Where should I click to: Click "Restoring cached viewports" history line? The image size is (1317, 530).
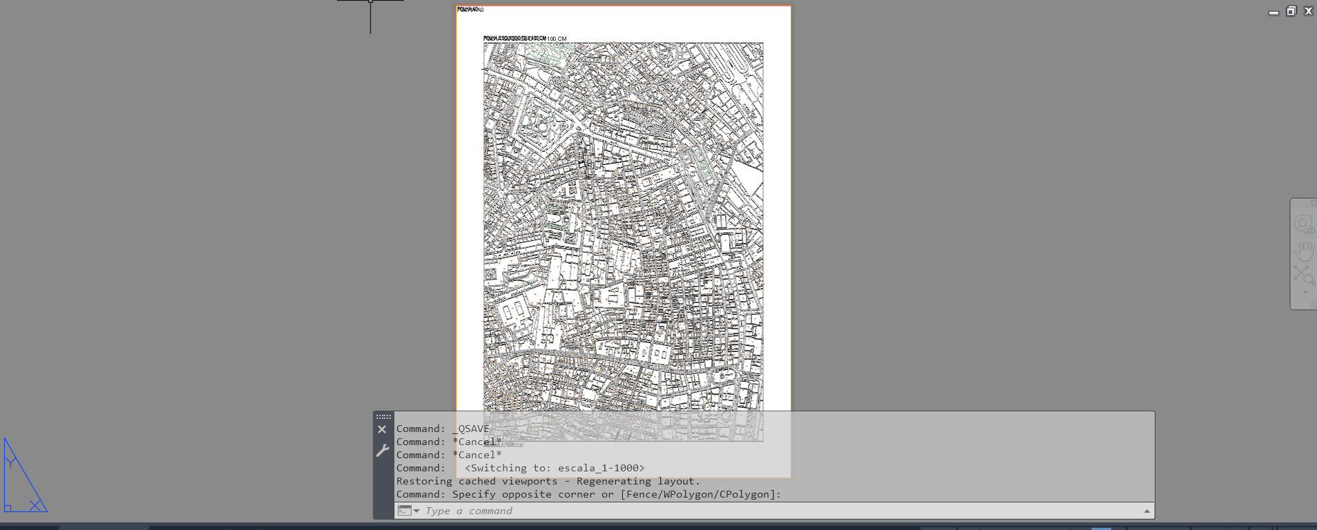548,481
